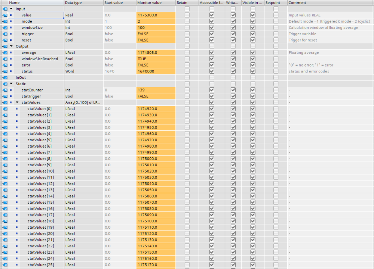Collapse the Output section
This screenshot has width=374, height=269.
point(11,46)
